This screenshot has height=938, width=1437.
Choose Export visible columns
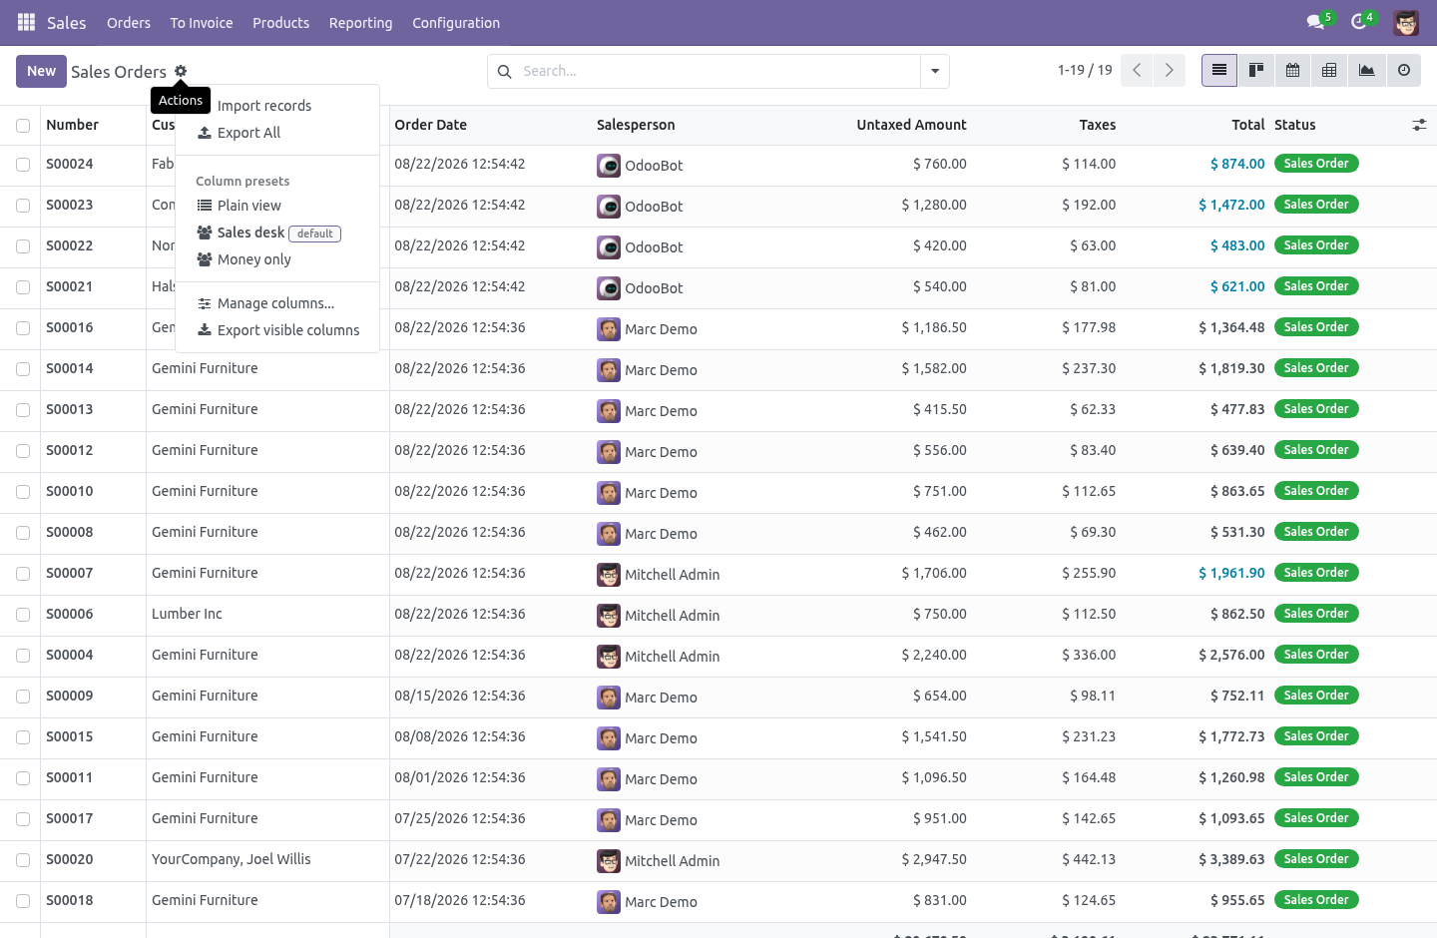[277, 330]
